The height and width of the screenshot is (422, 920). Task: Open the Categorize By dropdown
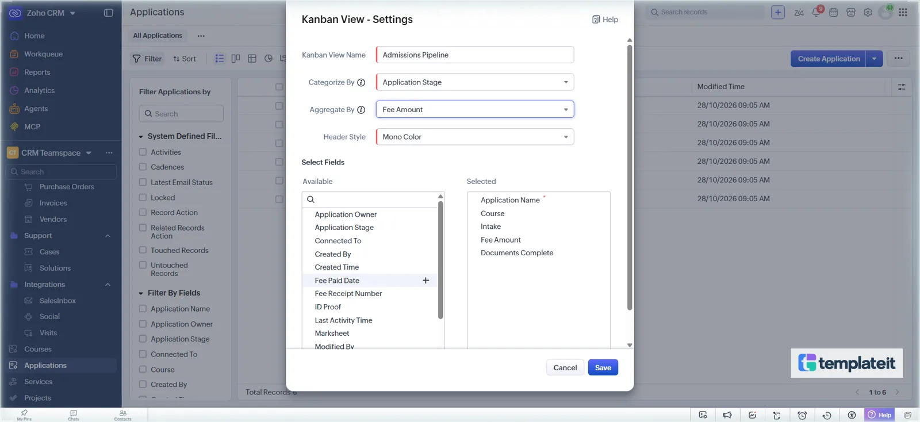pos(475,82)
